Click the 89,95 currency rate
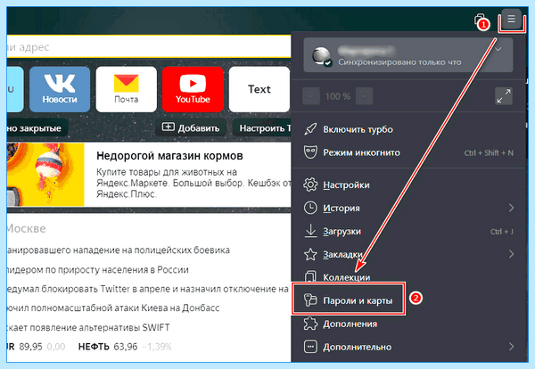535x369 pixels. pyautogui.click(x=30, y=347)
